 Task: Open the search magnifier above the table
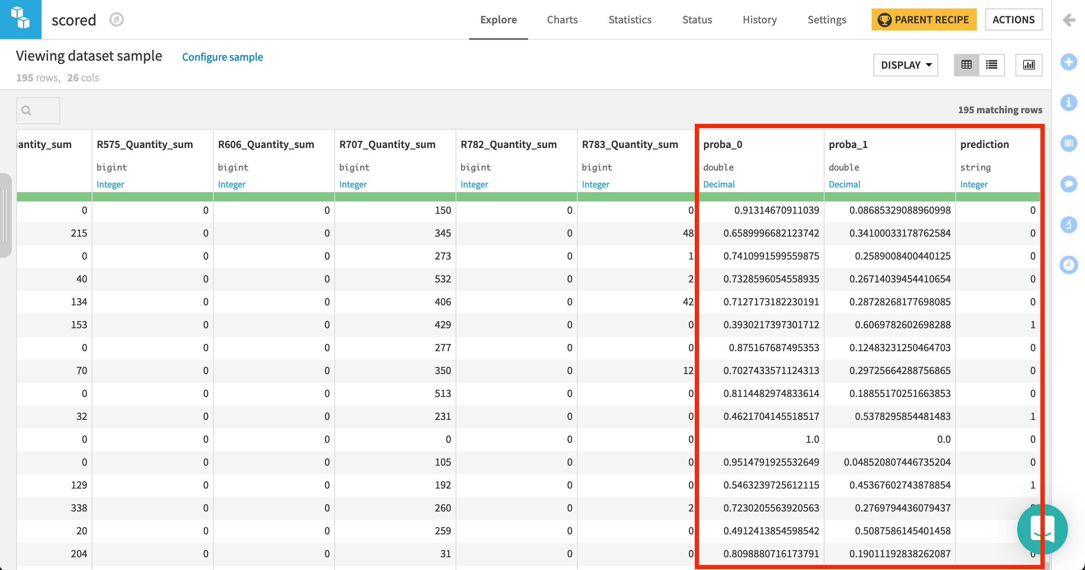click(x=26, y=110)
